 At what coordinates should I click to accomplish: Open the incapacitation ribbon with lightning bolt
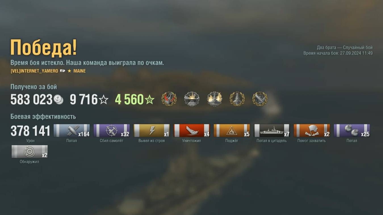[152, 130]
